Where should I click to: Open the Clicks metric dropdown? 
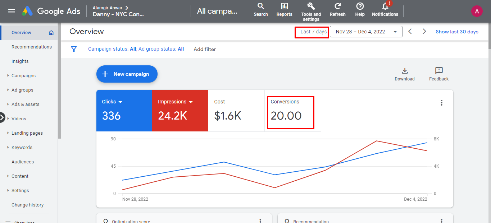[120, 102]
